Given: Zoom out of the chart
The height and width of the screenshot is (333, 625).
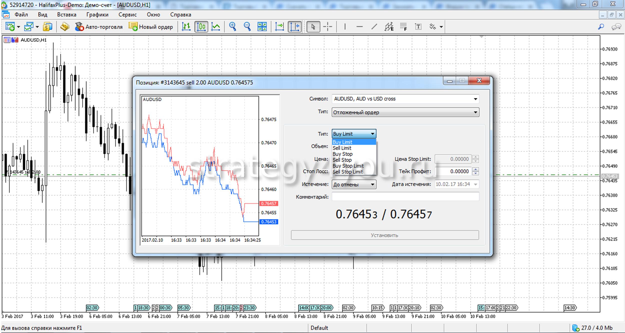Looking at the screenshot, I should click(x=247, y=27).
